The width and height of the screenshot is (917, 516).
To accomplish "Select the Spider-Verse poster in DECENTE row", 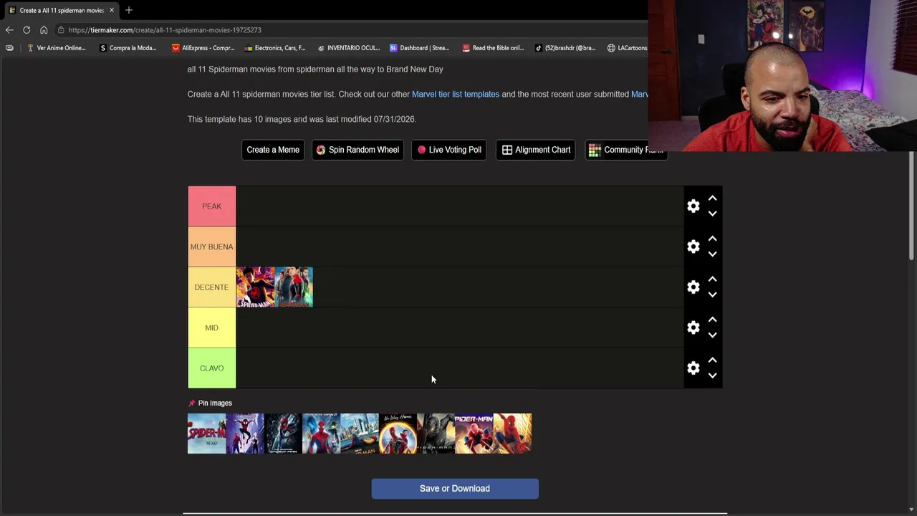I will tap(255, 287).
